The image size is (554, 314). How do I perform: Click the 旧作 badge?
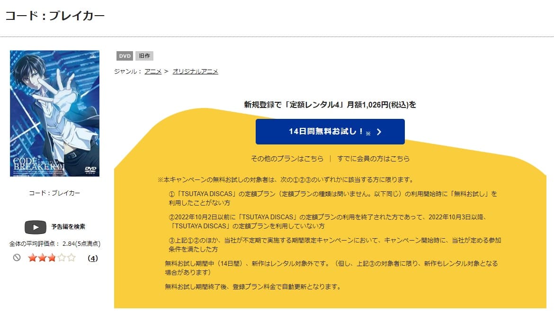click(x=144, y=56)
